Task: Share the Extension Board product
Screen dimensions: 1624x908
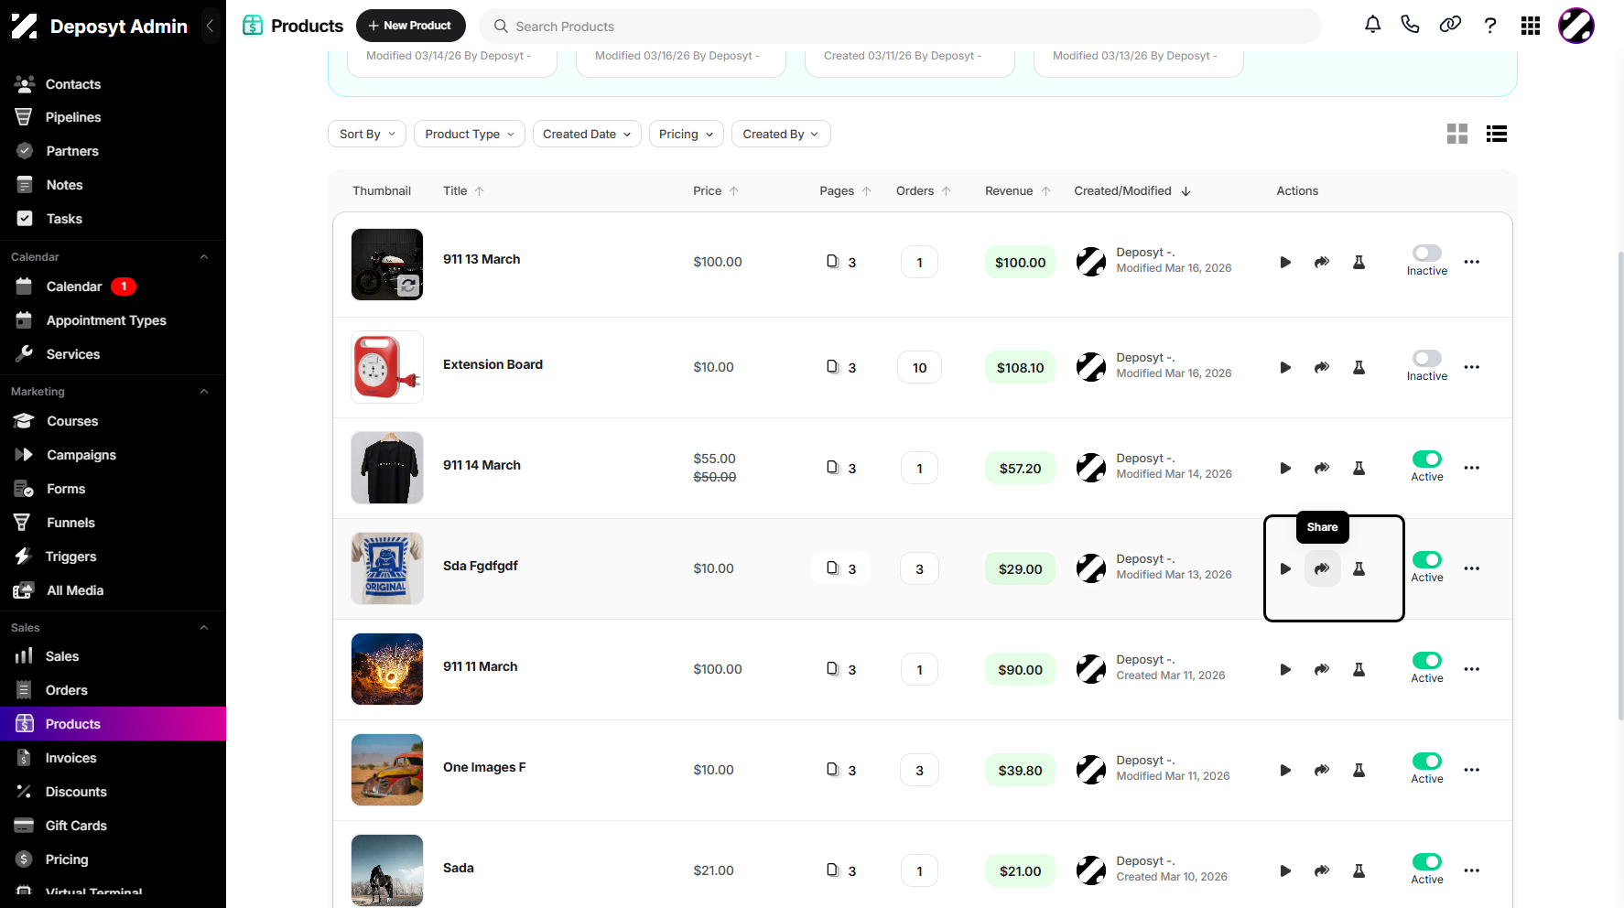Action: point(1322,367)
